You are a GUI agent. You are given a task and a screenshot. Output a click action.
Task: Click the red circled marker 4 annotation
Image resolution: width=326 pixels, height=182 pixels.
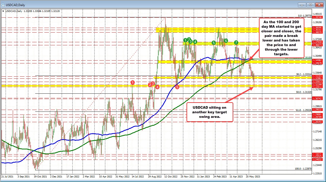pyautogui.click(x=157, y=87)
